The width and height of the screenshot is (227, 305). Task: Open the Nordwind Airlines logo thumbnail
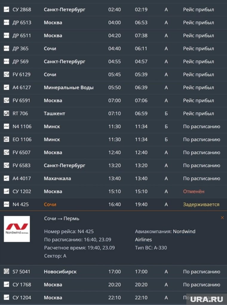point(17,229)
